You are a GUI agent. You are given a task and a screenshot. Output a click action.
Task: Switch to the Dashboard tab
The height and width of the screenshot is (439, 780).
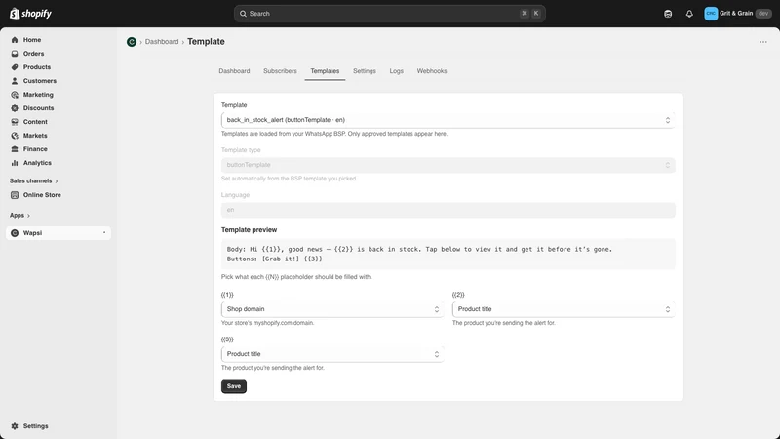coord(234,71)
